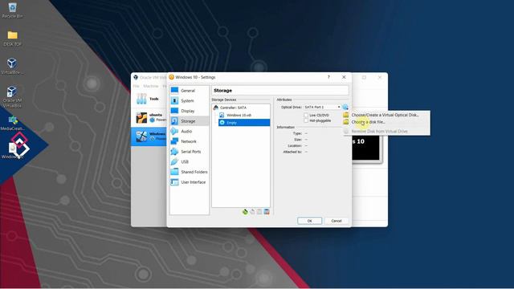Screen dimensions: 514x289
Task: Choose 'Choose/Create a Virtual Optical Disk...' menu entry
Action: pyautogui.click(x=385, y=115)
